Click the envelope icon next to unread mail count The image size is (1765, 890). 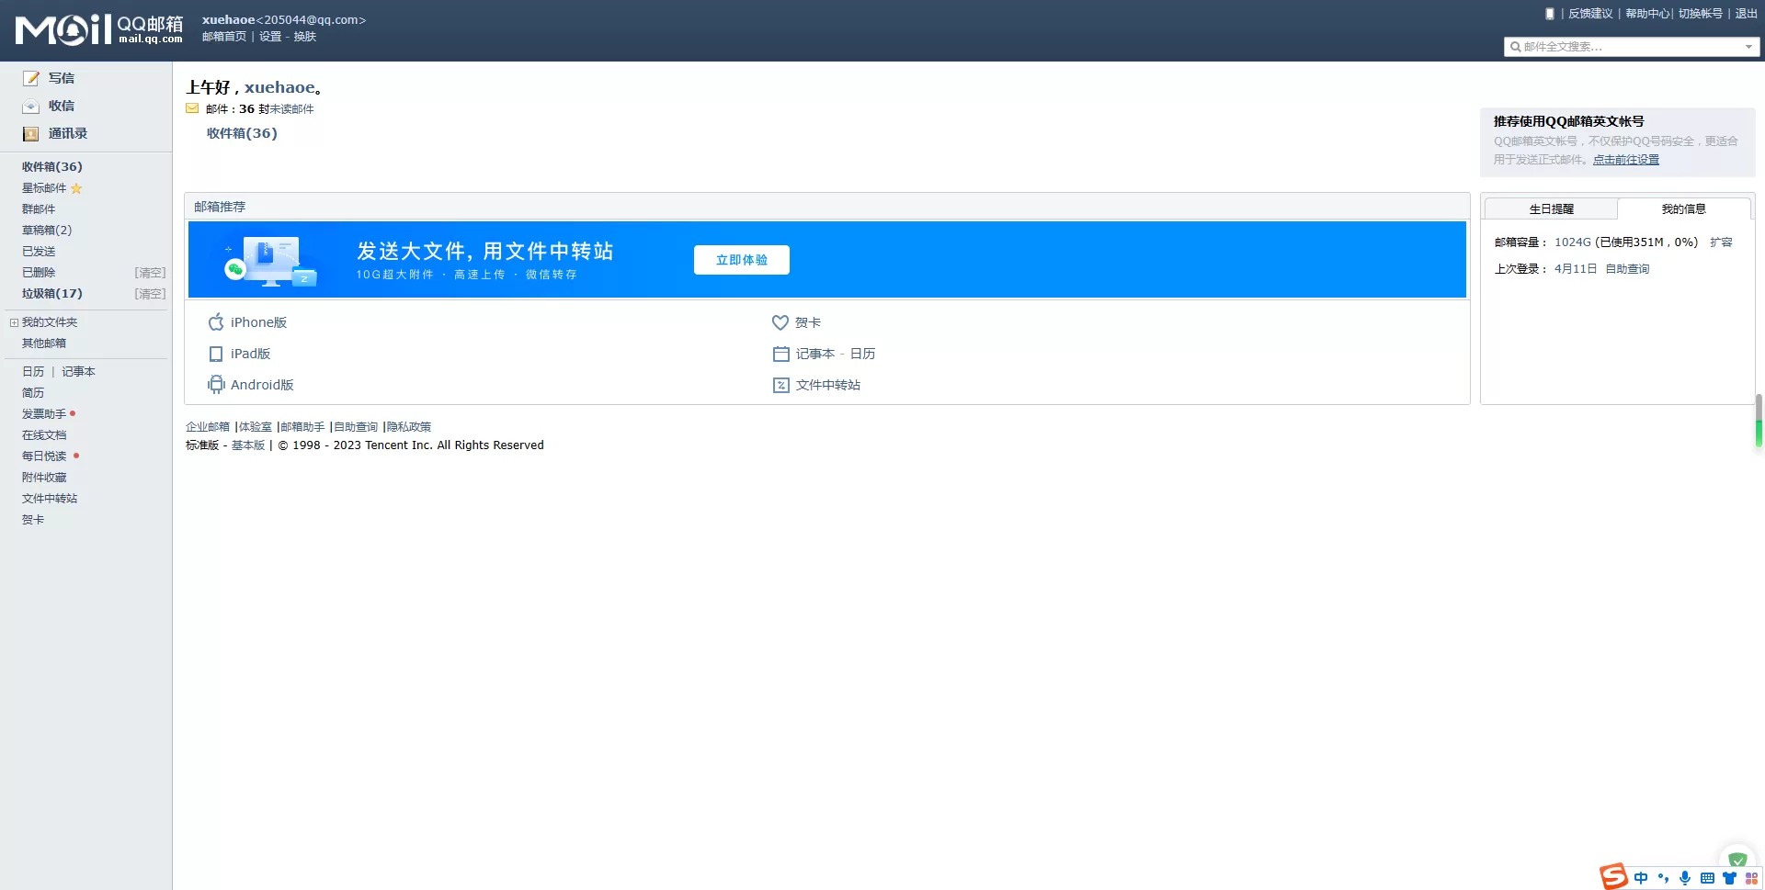192,108
